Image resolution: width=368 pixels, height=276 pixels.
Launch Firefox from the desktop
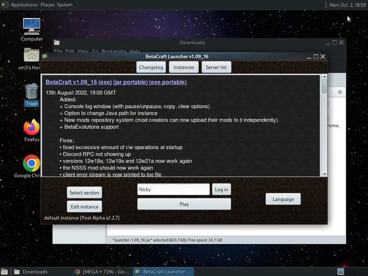32,130
